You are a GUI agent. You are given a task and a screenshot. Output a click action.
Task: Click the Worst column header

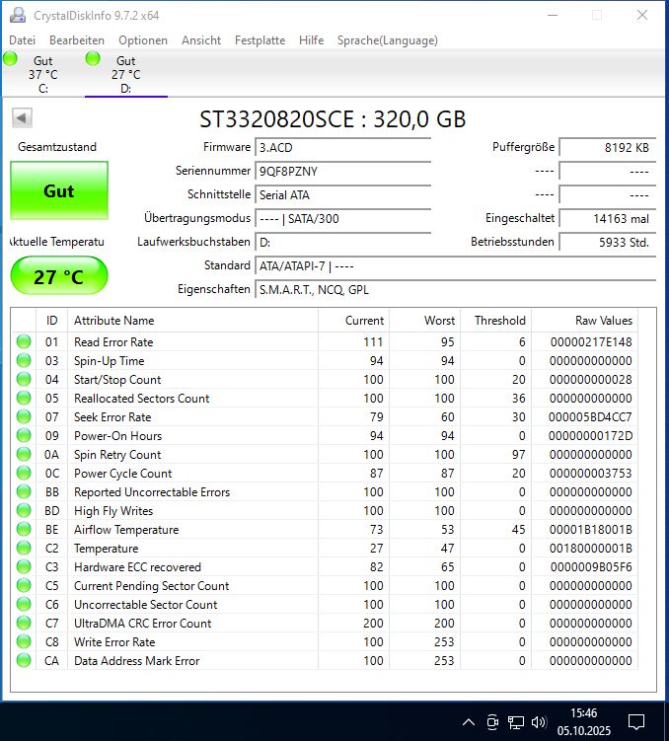[x=424, y=321]
